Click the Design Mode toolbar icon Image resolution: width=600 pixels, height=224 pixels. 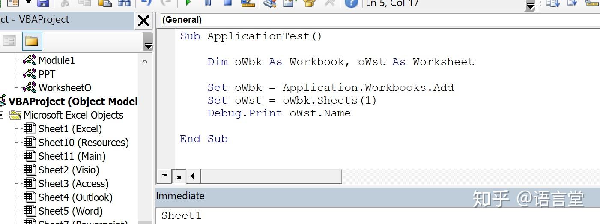tap(248, 3)
